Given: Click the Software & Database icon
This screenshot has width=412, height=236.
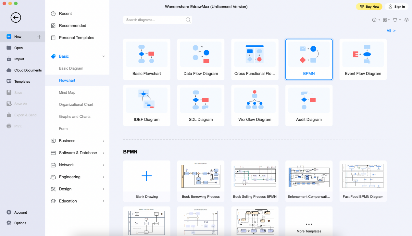Looking at the screenshot, I should click(53, 153).
